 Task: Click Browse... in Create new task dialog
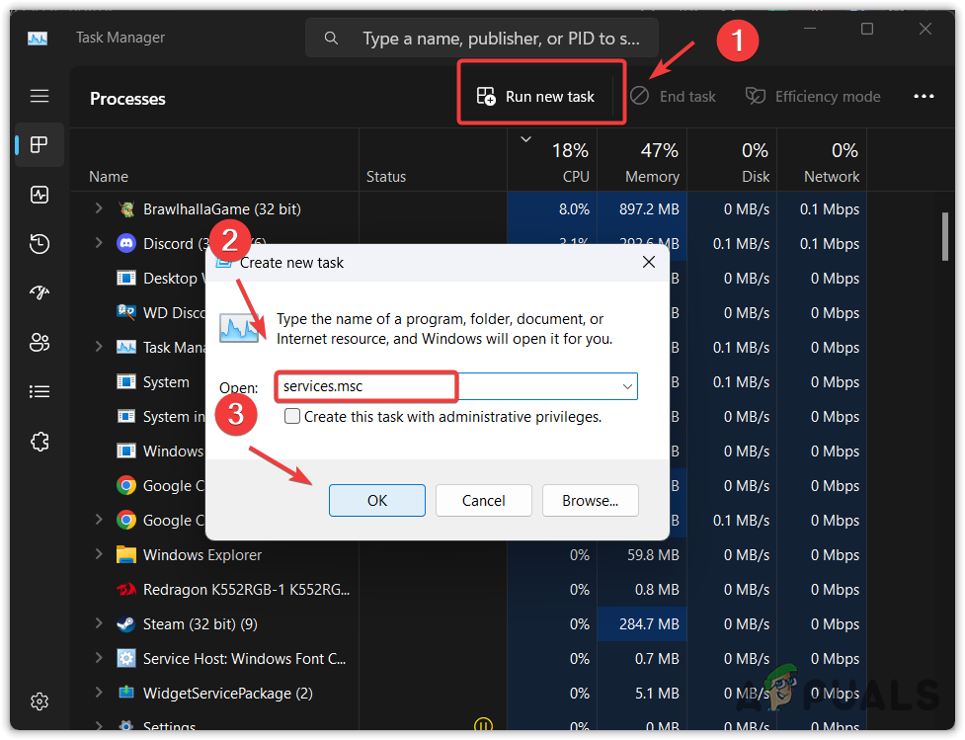[x=591, y=501]
